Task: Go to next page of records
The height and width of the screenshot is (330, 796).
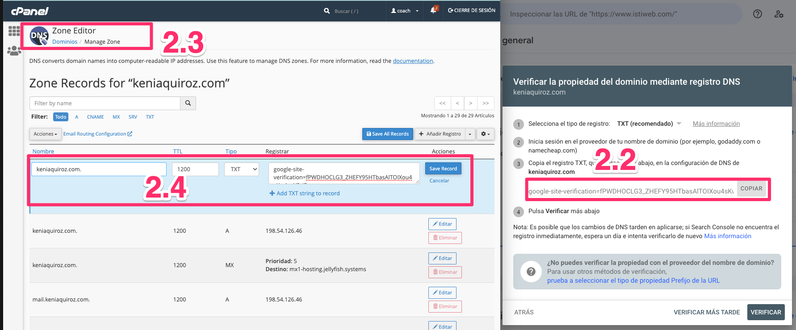Action: point(470,103)
